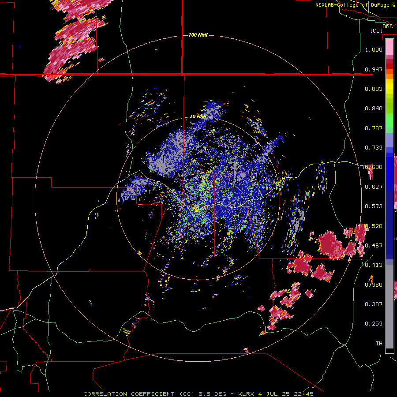Pick the periwinkle color bar segment
The height and width of the screenshot is (397, 397).
390,140
